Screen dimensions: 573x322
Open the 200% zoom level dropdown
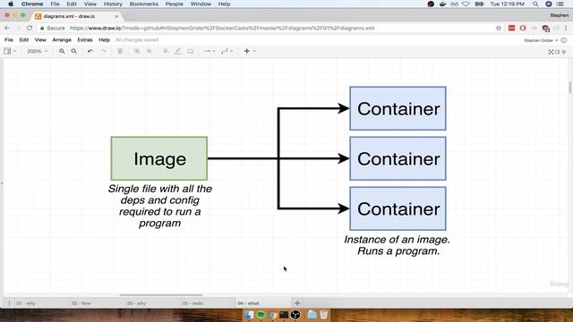[x=38, y=51]
